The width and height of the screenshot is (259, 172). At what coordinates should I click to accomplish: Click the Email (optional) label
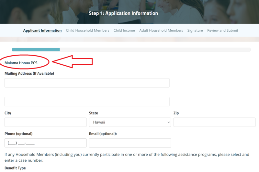103,134
